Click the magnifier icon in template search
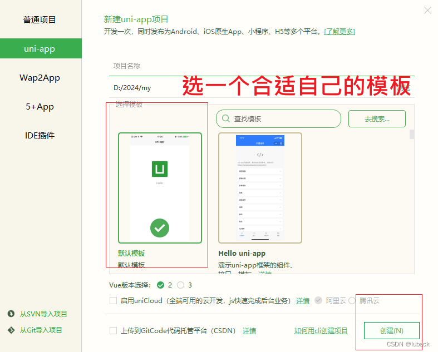438x352 pixels. 226,118
